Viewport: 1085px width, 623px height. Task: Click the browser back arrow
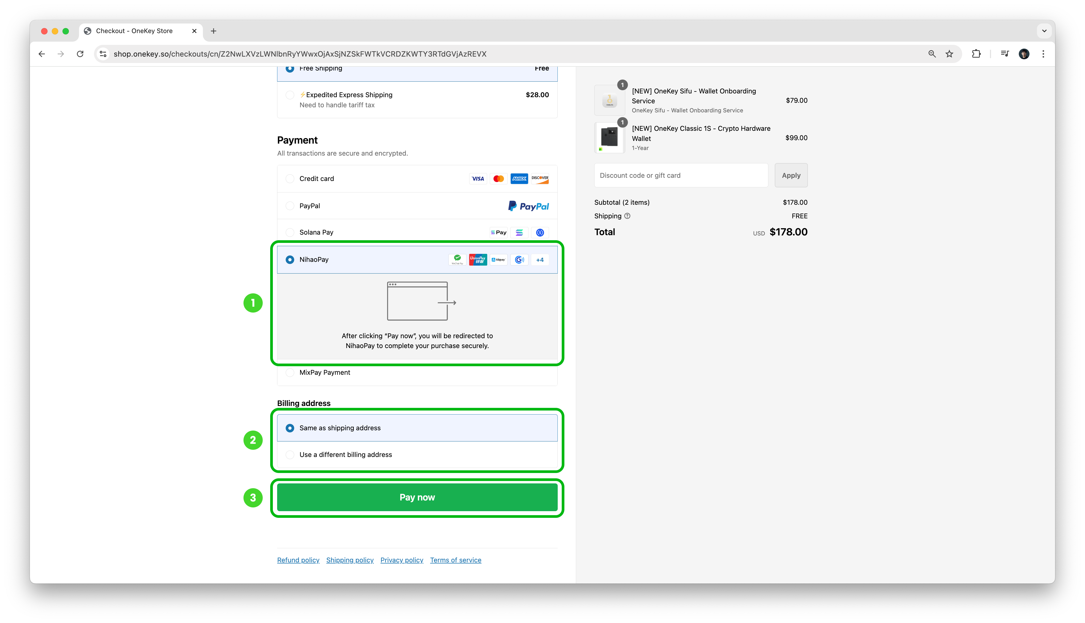41,54
